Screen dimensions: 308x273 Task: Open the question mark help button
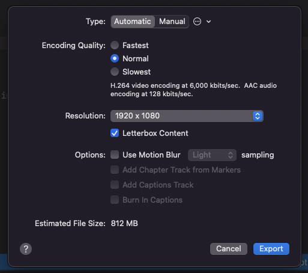pos(26,249)
